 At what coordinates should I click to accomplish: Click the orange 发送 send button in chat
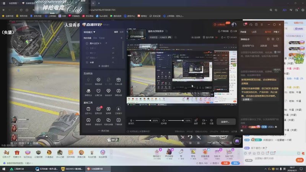[299, 160]
